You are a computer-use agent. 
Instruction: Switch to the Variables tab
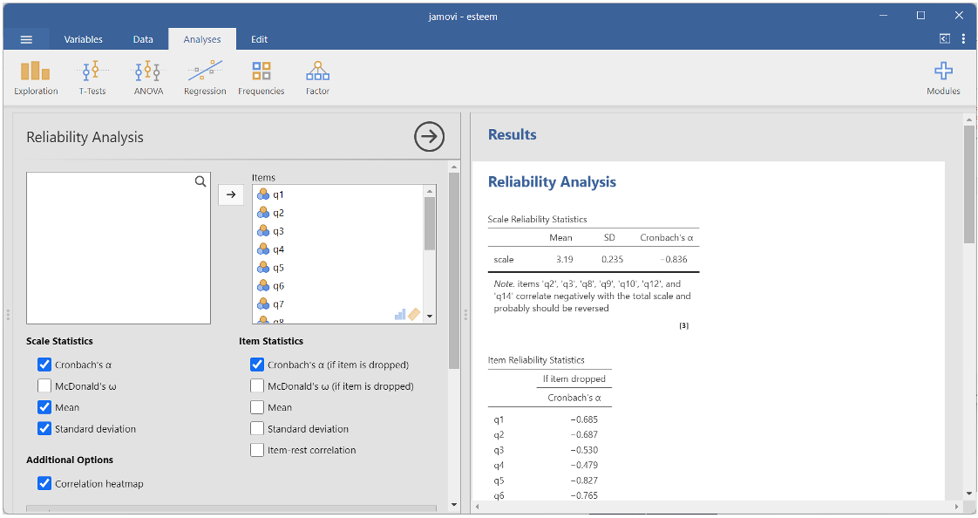pos(83,39)
